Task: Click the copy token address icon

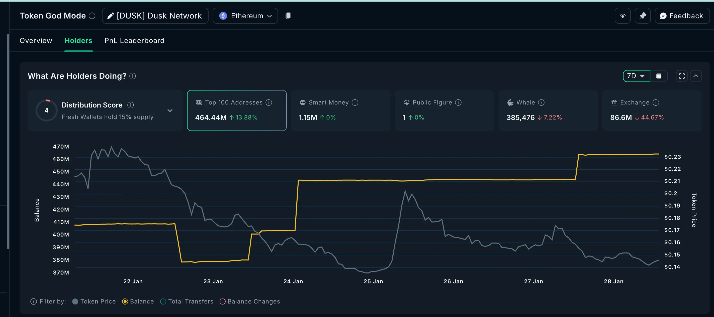Action: click(x=288, y=16)
